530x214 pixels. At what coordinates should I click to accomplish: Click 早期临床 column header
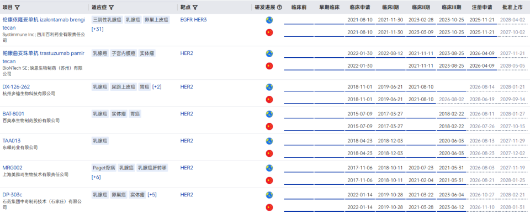329,7
